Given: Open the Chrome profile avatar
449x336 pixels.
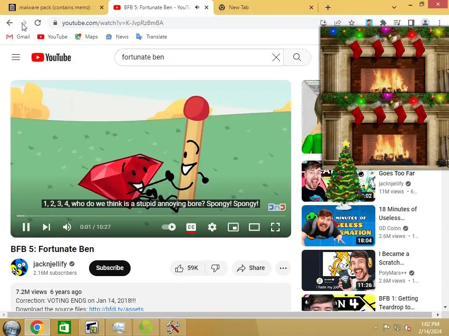Looking at the screenshot, I should pyautogui.click(x=425, y=23).
